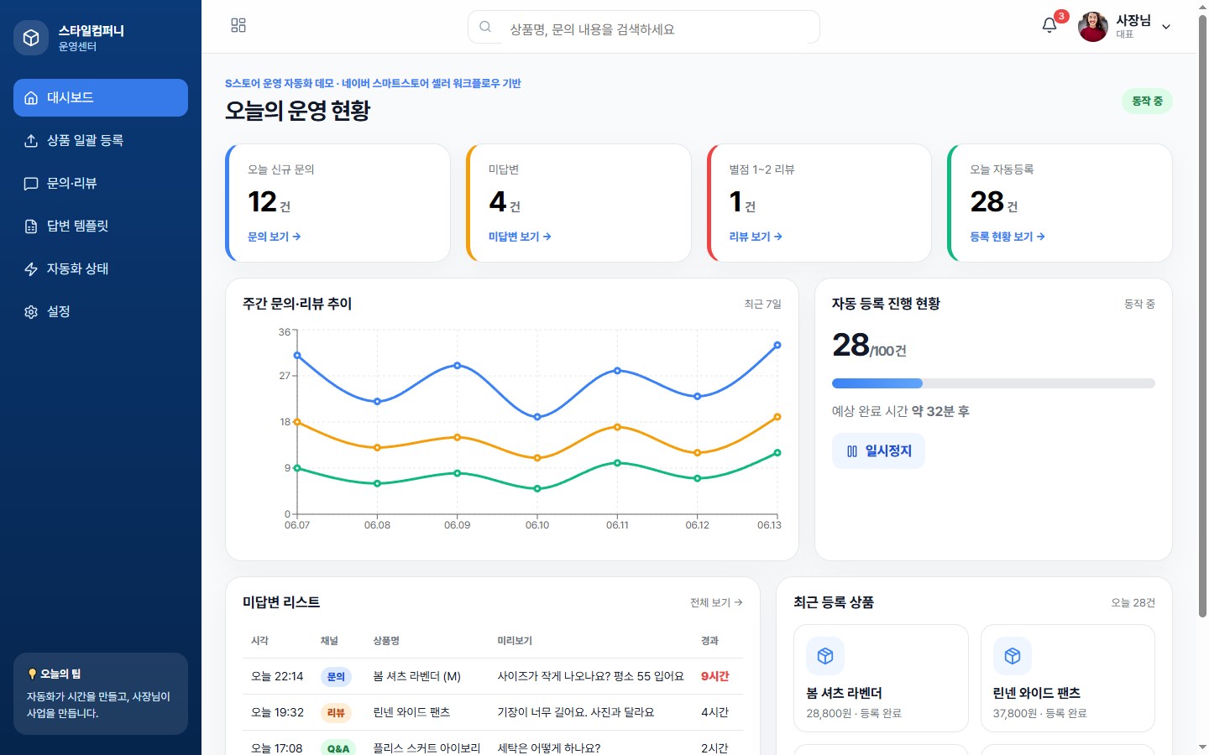
Task: Open 전체 보기 for 미답변 리스트
Action: click(716, 602)
